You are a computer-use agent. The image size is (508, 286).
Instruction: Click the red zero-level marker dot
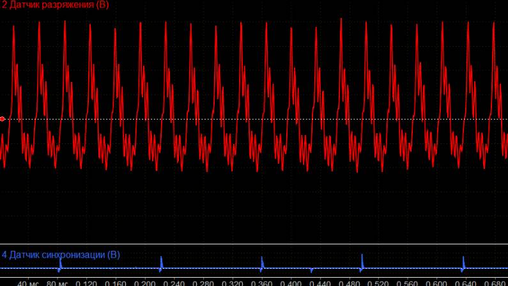pos(3,119)
